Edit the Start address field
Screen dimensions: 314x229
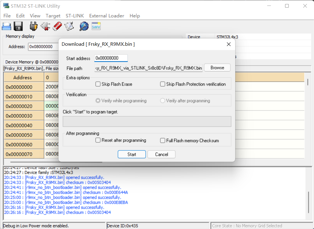point(111,58)
